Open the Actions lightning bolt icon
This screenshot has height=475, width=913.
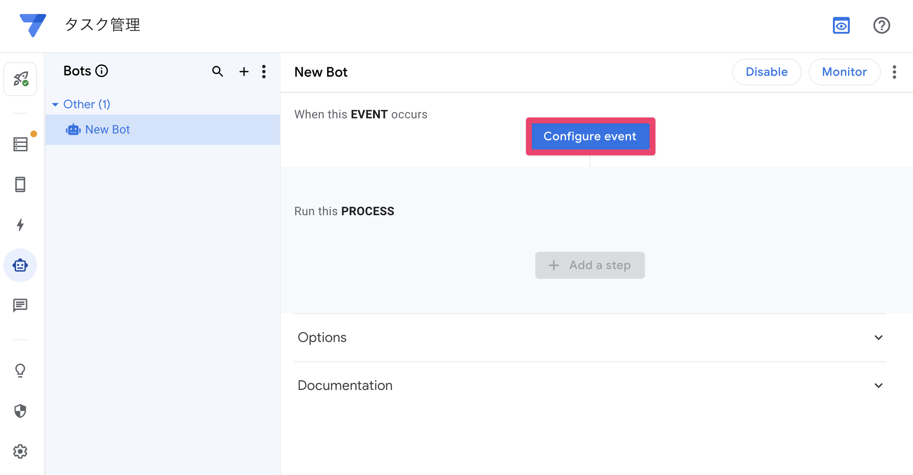pos(20,225)
